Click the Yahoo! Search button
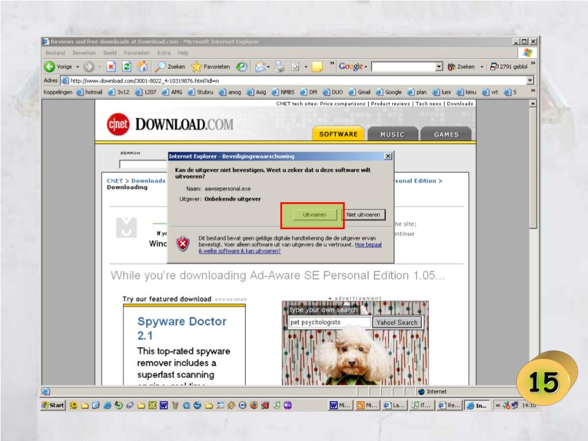This screenshot has height=441, width=588. 397,323
